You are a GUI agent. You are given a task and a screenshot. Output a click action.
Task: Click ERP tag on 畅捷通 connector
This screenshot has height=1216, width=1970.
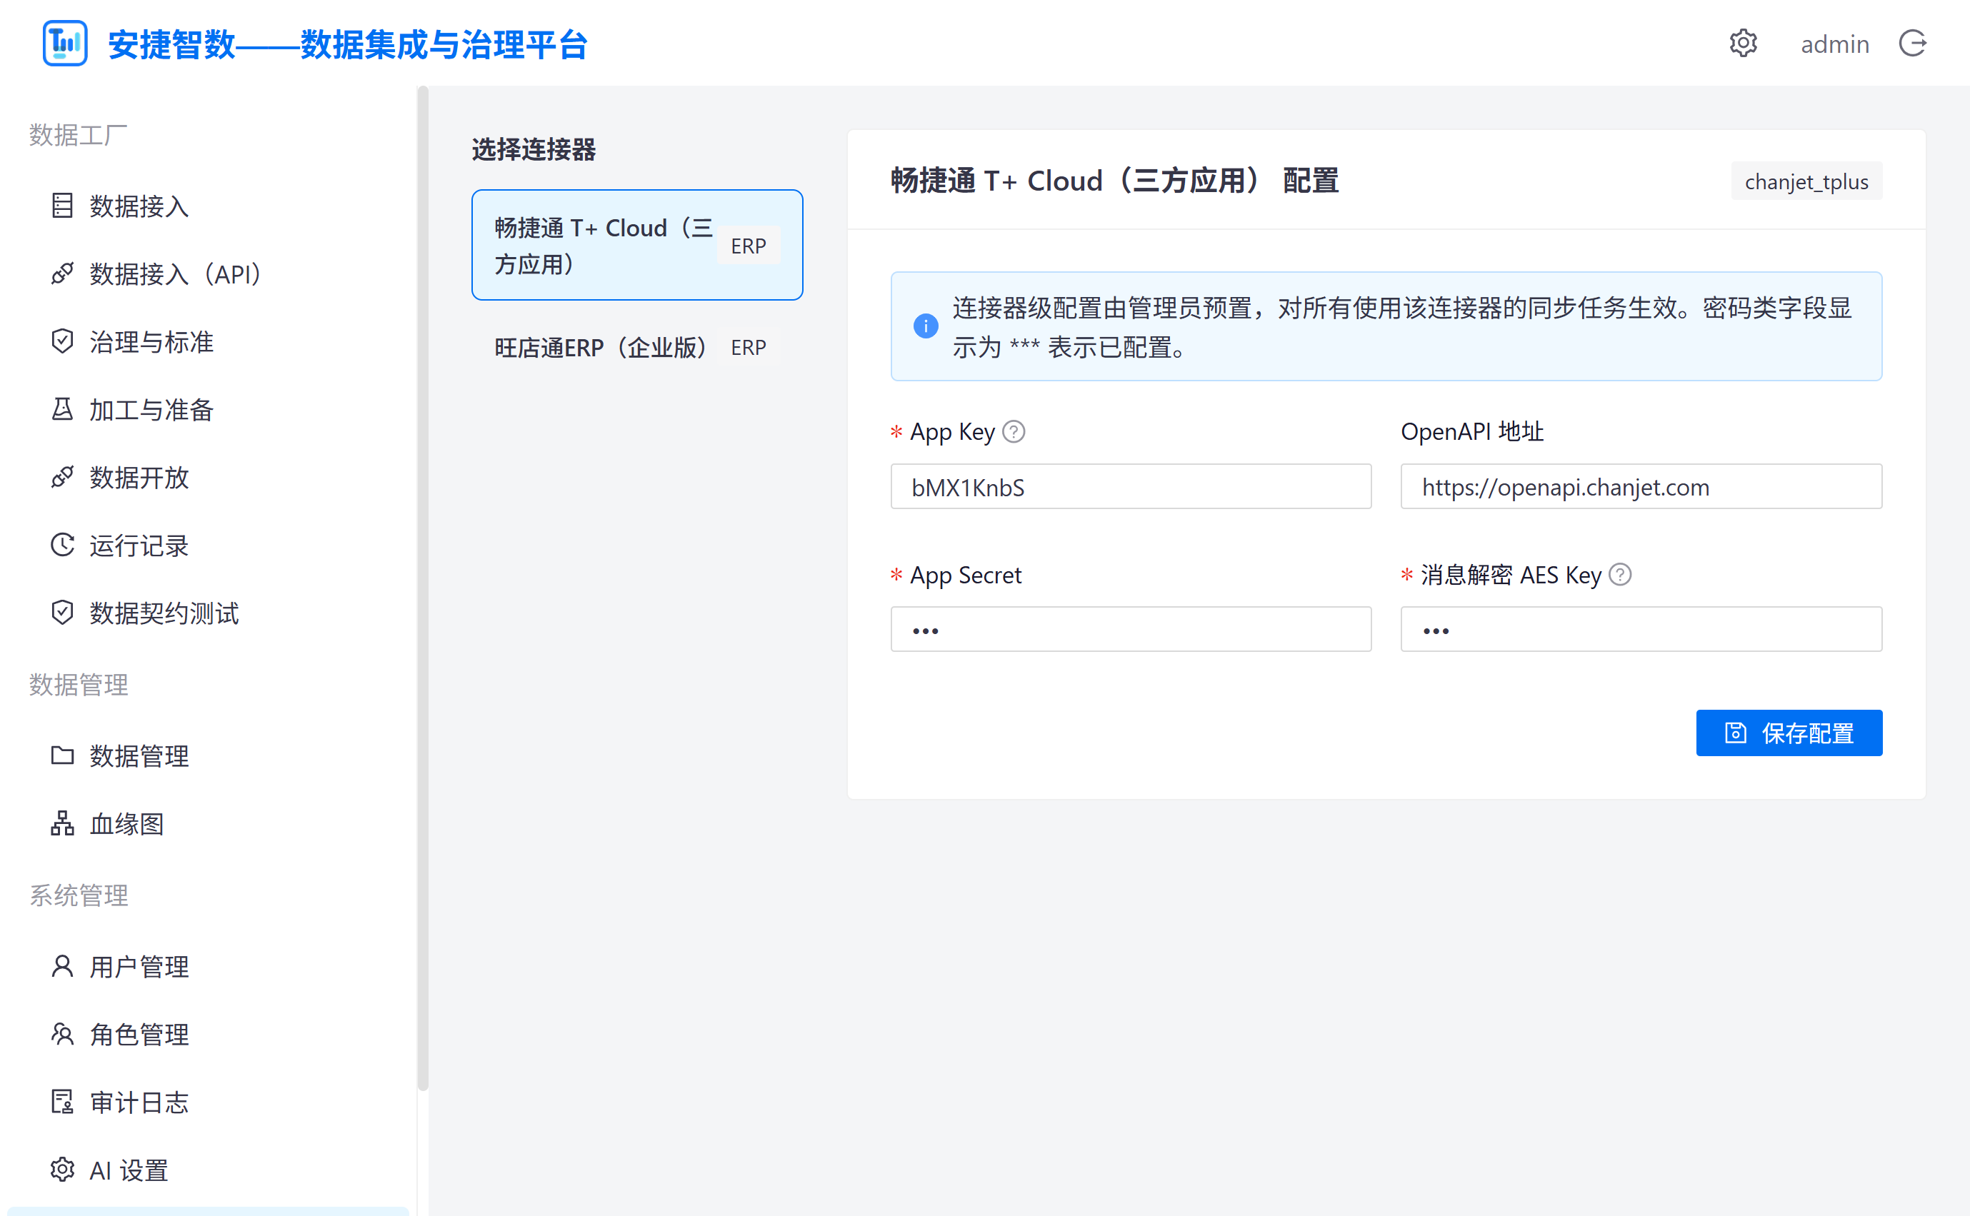point(748,246)
